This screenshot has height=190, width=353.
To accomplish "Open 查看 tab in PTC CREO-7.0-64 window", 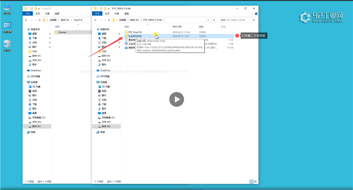I will [127, 14].
